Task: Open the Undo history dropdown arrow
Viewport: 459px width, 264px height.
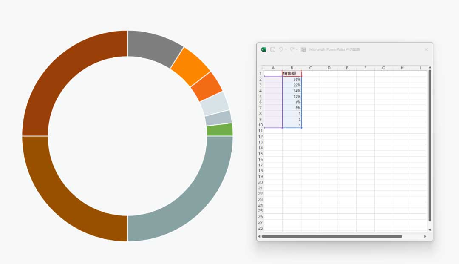Action: click(x=286, y=50)
